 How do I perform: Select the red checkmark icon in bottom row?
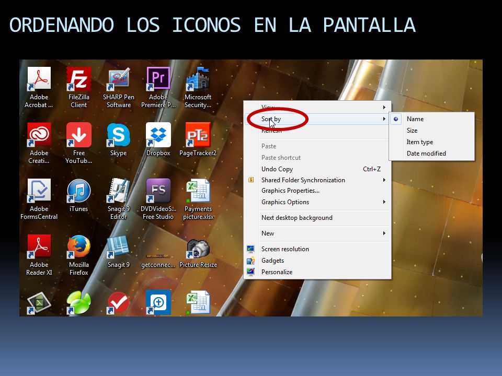point(119,302)
